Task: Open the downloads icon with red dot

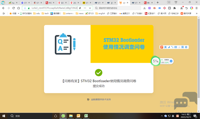Action: [x=182, y=8]
